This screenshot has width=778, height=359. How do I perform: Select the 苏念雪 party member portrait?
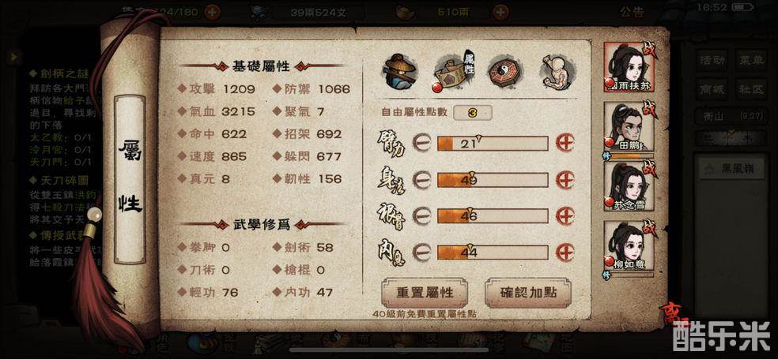[x=628, y=186]
